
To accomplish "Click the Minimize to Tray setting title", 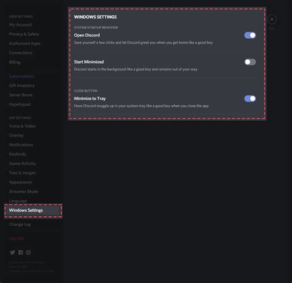I will point(90,99).
